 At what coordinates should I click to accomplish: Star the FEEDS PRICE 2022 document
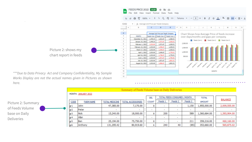point(160,10)
